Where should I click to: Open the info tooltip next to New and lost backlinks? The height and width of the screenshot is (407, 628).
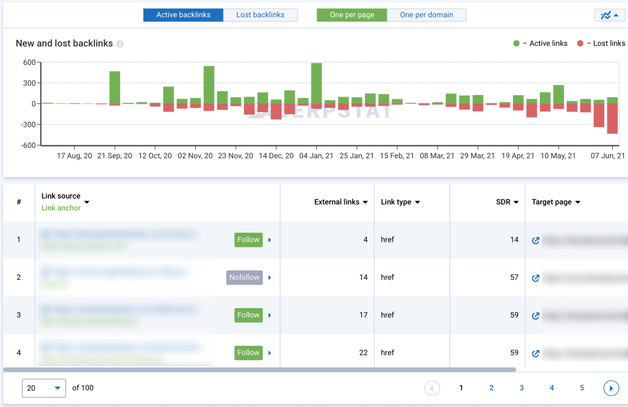click(x=120, y=44)
